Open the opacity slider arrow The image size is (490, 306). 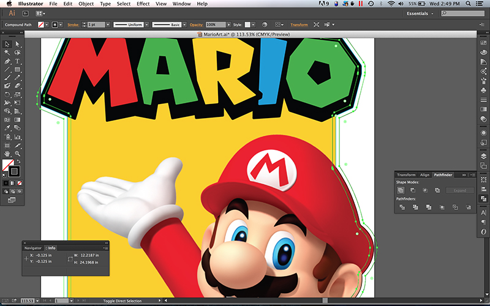[228, 24]
